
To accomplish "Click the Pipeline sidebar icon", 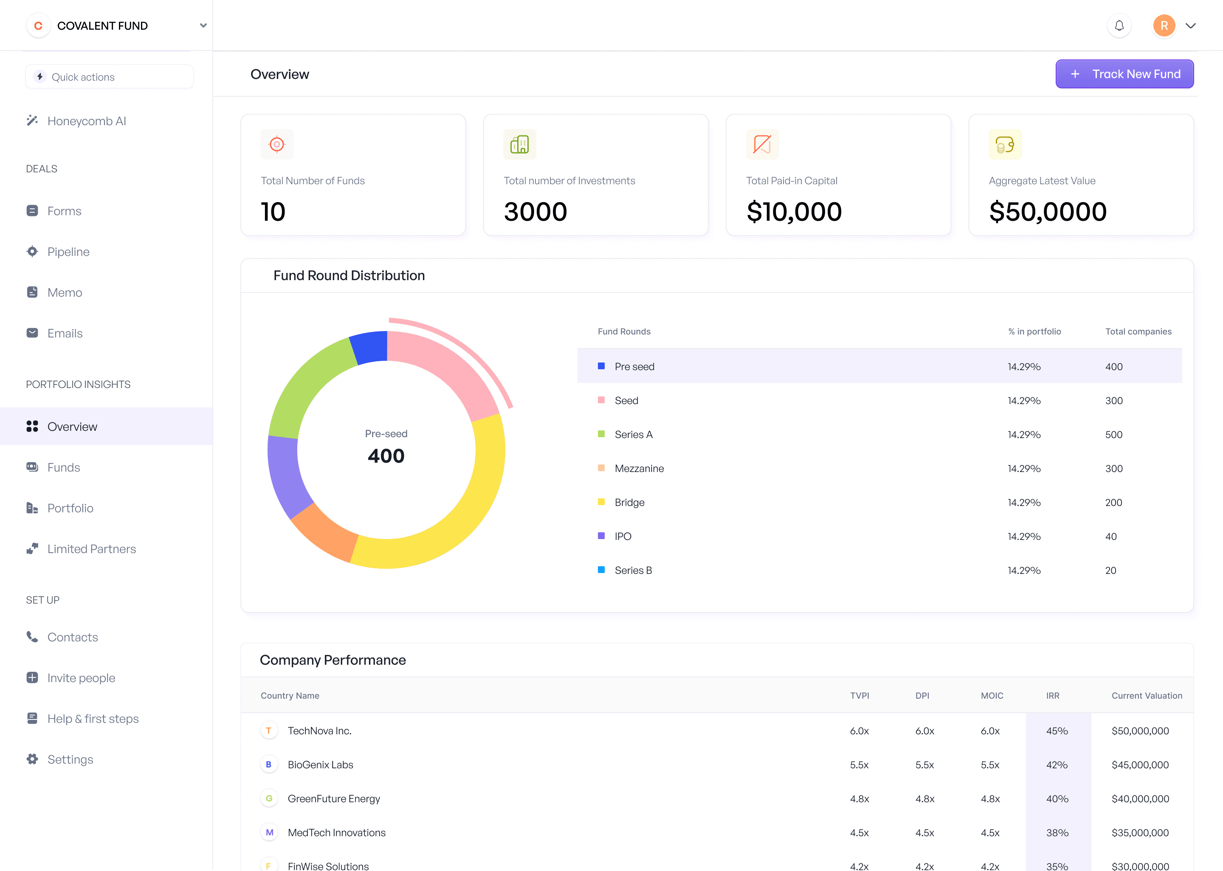I will pos(32,252).
